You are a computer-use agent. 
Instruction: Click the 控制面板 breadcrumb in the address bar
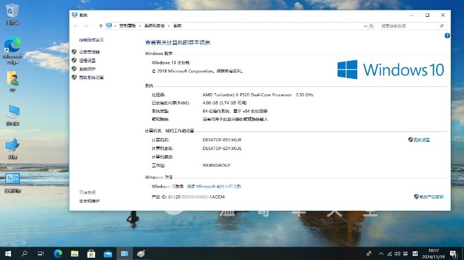[127, 26]
